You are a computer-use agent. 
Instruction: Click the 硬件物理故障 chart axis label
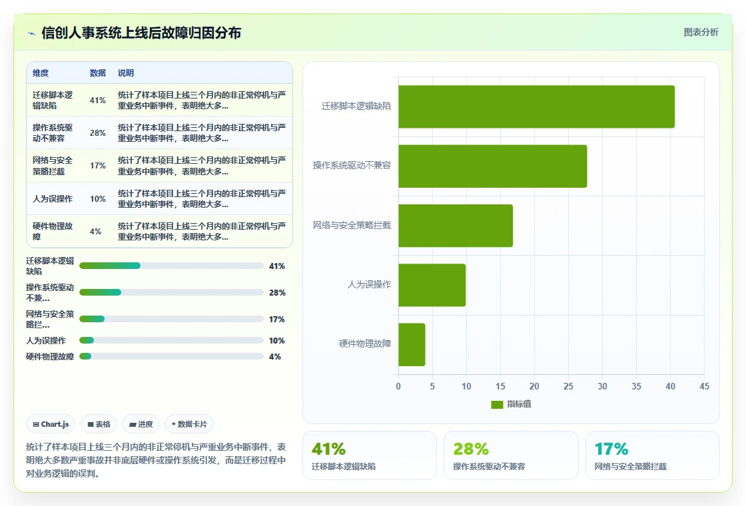coord(365,344)
